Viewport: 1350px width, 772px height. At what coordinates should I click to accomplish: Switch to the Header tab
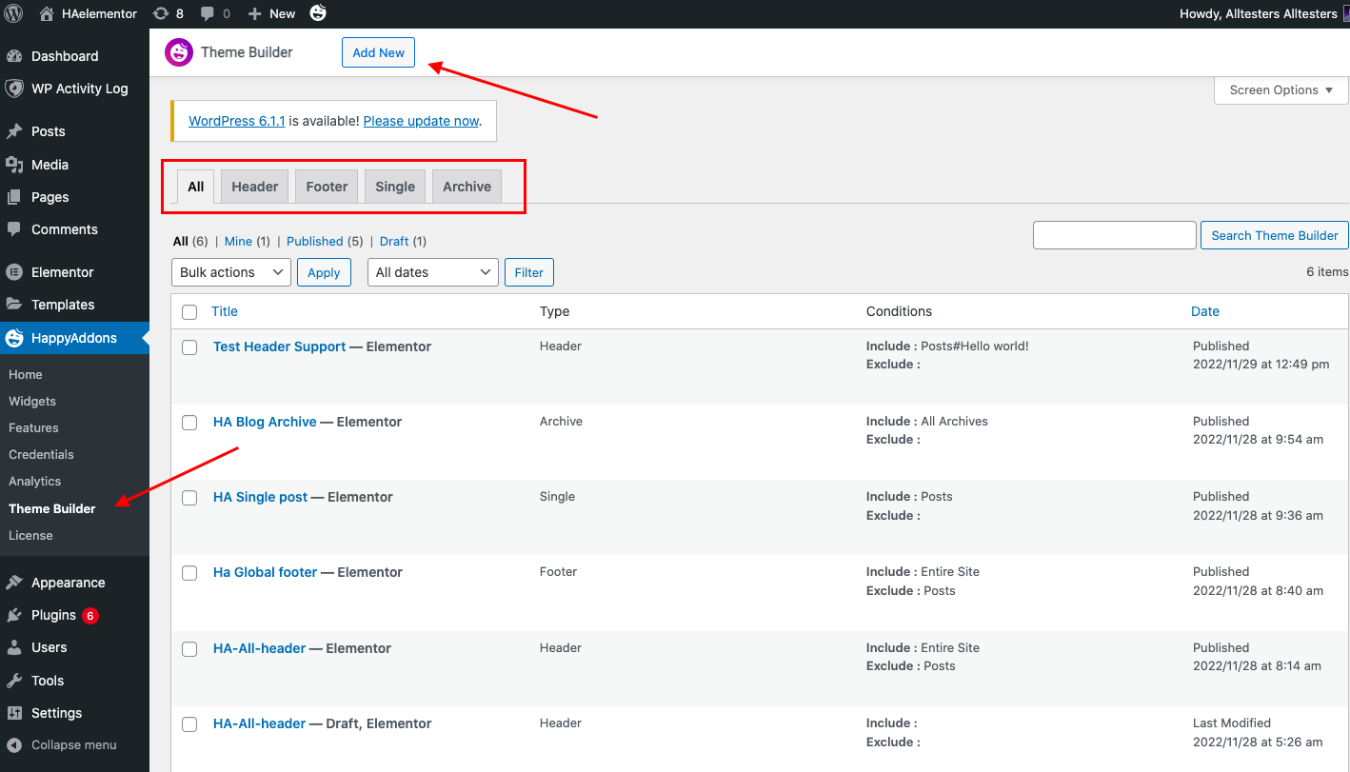[253, 186]
